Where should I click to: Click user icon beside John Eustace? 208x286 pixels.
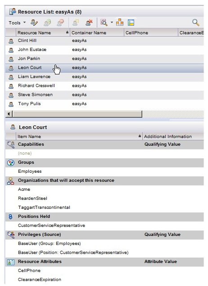(x=11, y=50)
